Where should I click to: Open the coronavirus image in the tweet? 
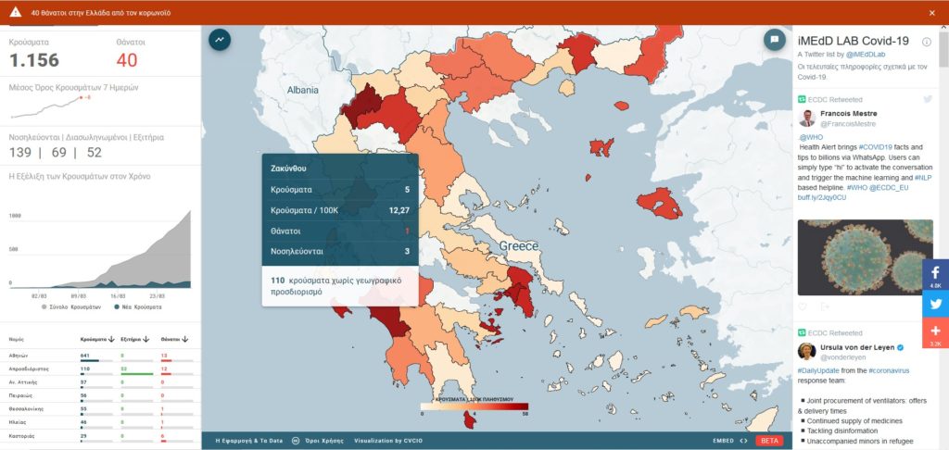864,256
